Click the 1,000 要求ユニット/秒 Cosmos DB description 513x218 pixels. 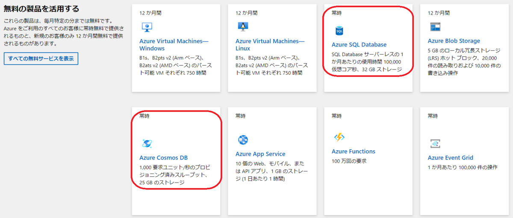pos(175,175)
